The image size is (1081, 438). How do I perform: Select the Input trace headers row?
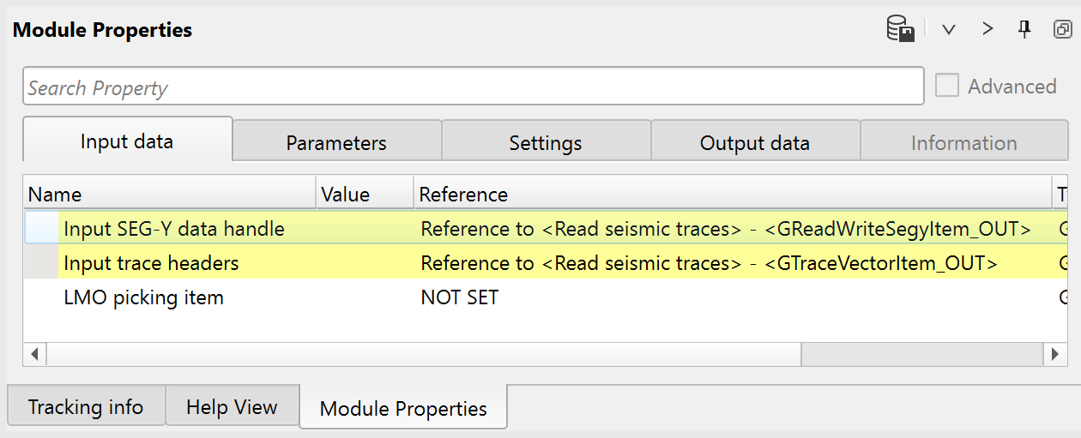[151, 263]
